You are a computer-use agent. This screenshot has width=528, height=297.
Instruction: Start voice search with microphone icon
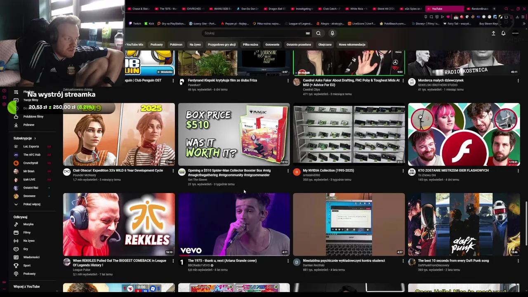point(332,33)
